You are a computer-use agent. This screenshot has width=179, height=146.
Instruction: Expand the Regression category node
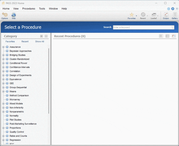(3, 140)
